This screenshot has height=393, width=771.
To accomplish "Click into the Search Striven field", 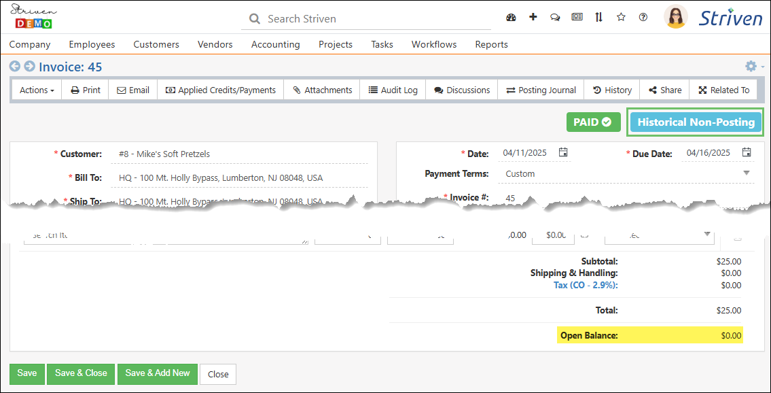I will coord(366,18).
